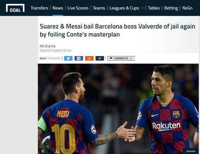Click the GOAL logo
The image size is (200, 154).
pos(15,8)
